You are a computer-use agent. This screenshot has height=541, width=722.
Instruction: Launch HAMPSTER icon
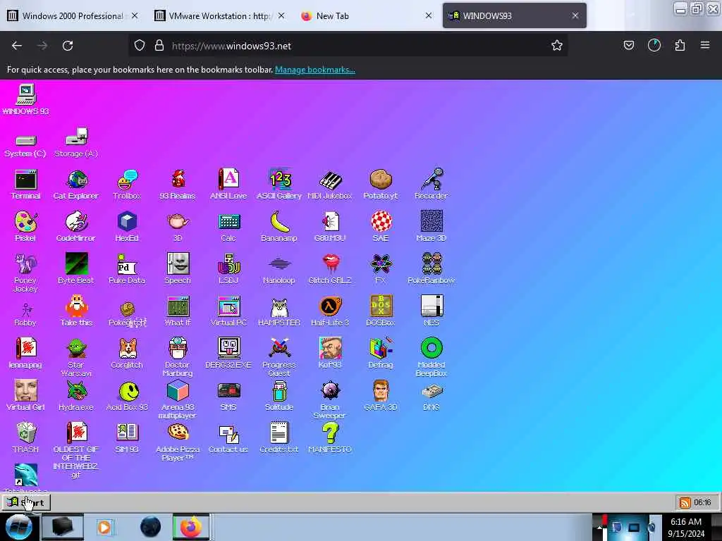(279, 311)
